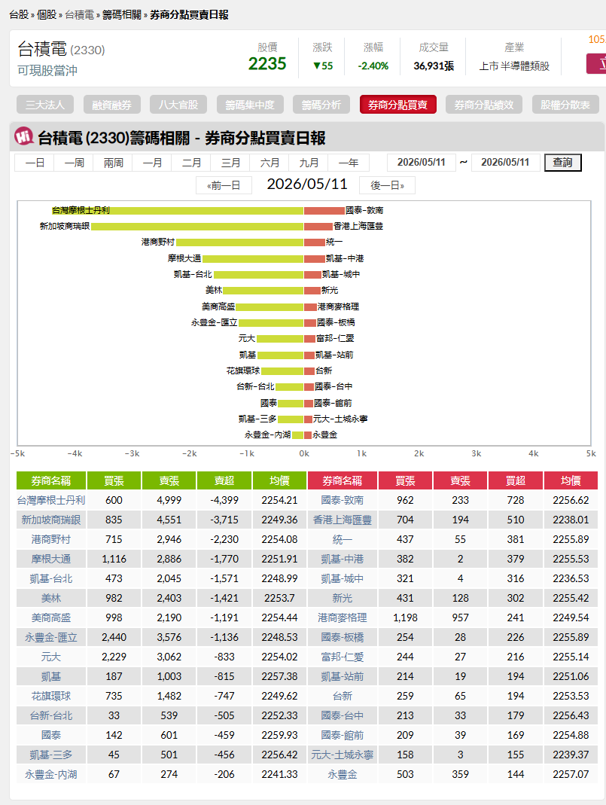
Task: Click the 買超 column header
Action: (x=515, y=480)
